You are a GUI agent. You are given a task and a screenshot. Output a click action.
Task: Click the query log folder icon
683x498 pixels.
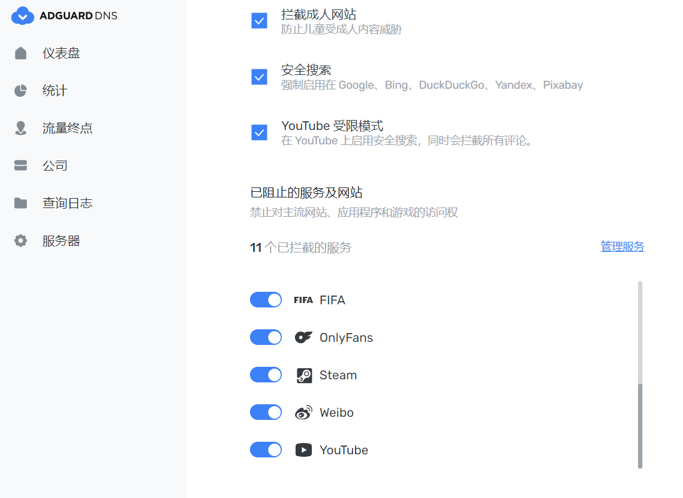(21, 203)
